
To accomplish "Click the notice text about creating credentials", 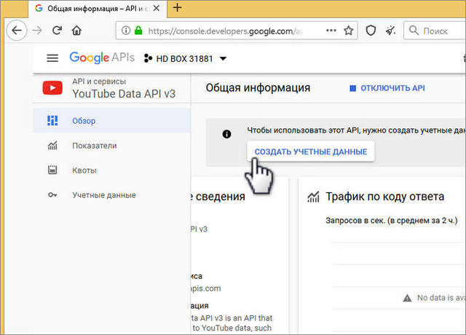I will coord(356,130).
